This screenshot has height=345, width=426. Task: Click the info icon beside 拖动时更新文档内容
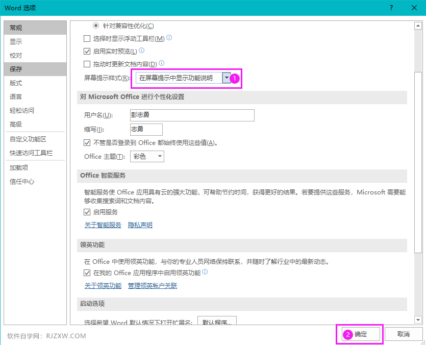161,62
